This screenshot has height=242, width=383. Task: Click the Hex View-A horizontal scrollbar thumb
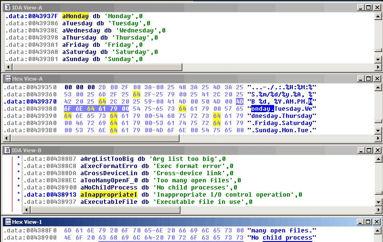95,138
